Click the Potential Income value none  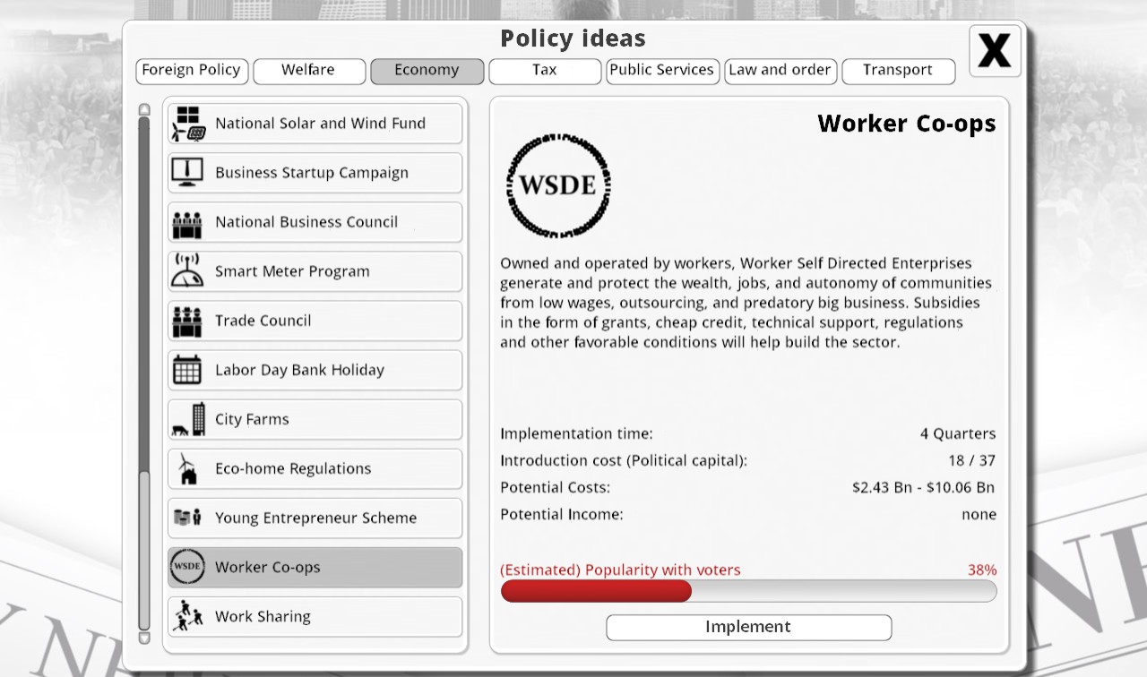979,515
